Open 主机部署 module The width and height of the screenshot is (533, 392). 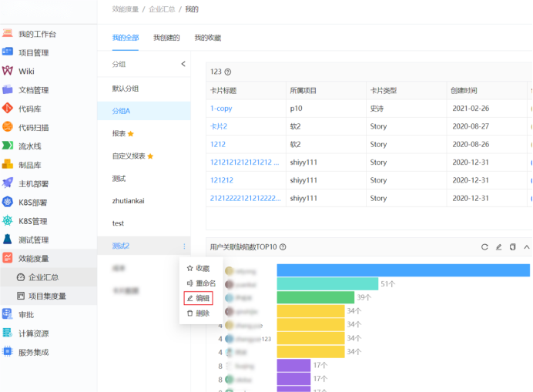[x=33, y=184]
